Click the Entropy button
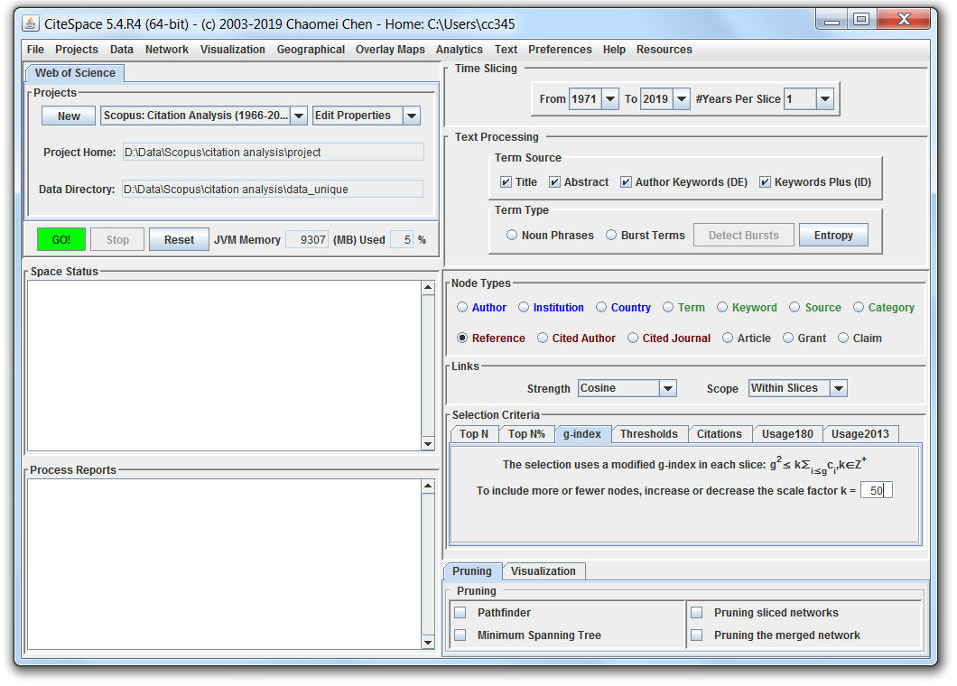 tap(833, 235)
